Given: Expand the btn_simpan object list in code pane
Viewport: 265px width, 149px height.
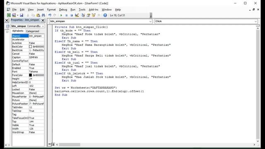Looking at the screenshot, I should pyautogui.click(x=150, y=21).
